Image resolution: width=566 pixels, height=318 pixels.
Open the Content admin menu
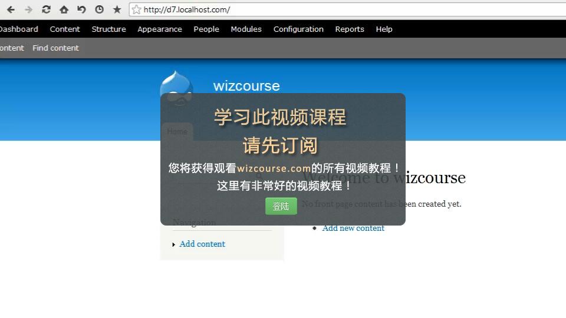pos(65,29)
